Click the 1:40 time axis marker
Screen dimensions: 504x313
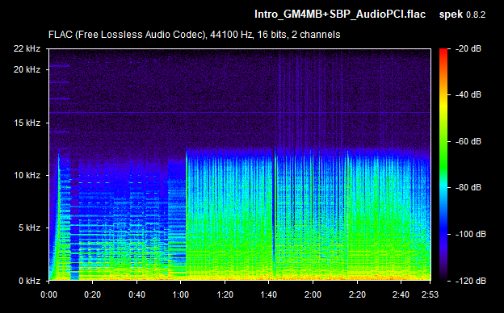click(x=269, y=294)
